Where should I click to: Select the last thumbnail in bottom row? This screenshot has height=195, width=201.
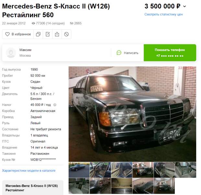pos(164,186)
